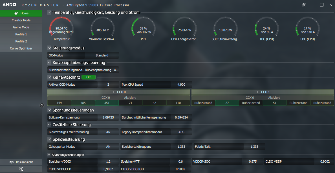The image size is (335, 173).
Task: Collapse the Steuerungsmodus section
Action: coord(49,48)
